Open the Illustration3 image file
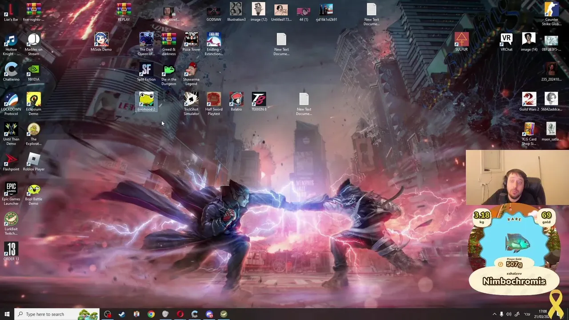The width and height of the screenshot is (569, 320). click(236, 12)
